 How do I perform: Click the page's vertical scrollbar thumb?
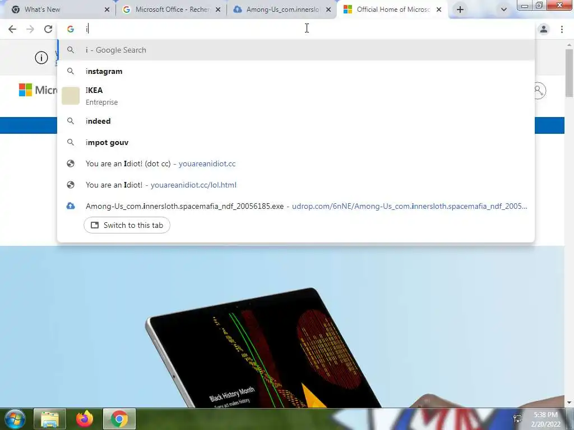coord(569,73)
